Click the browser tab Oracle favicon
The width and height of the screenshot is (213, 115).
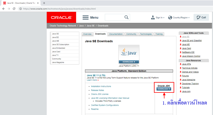click(5, 3)
